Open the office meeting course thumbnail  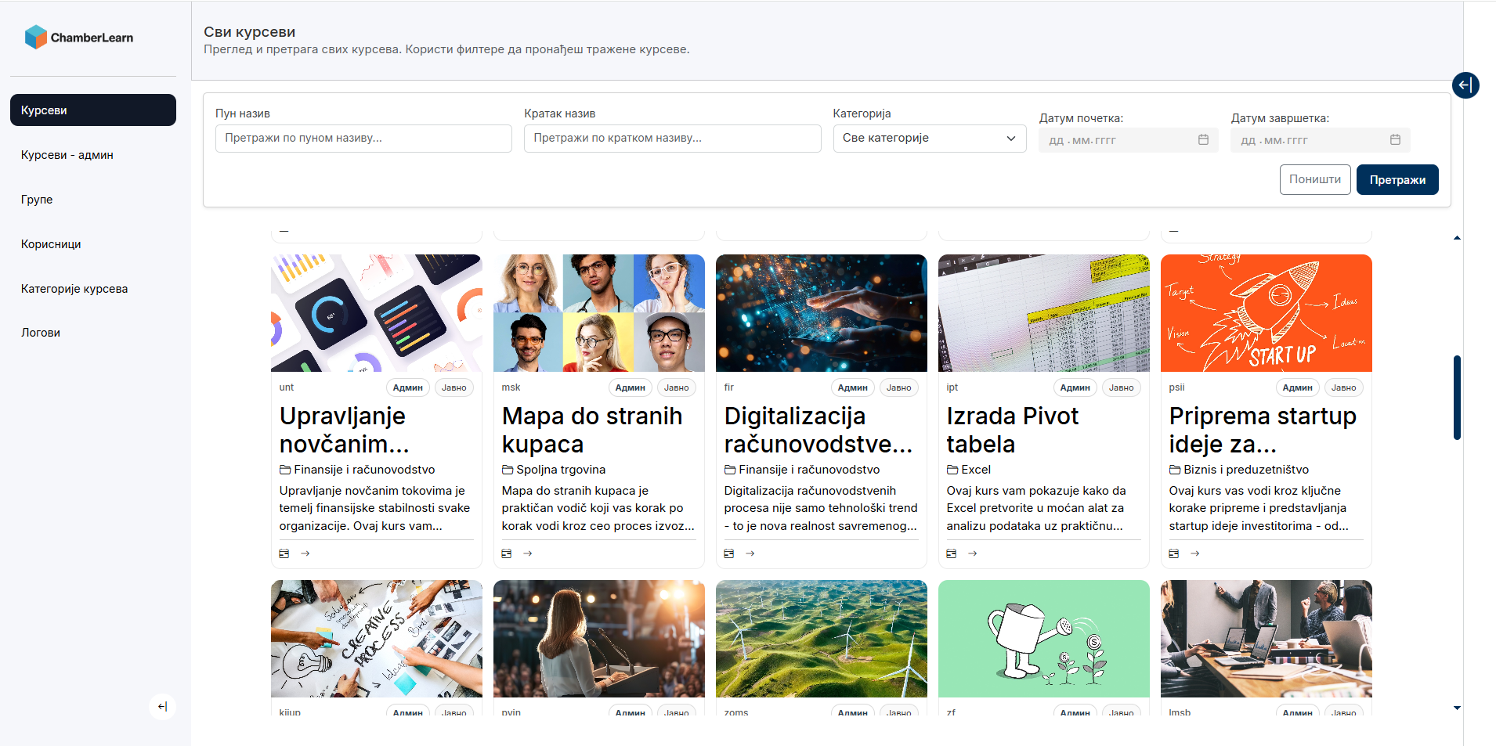click(x=1267, y=639)
